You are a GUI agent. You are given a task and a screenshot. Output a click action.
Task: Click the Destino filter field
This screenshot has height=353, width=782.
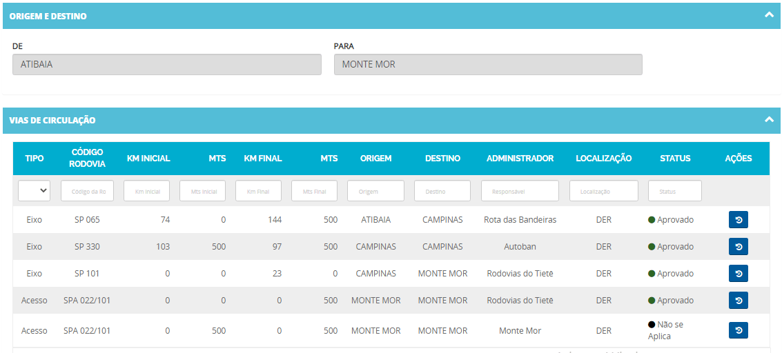442,191
